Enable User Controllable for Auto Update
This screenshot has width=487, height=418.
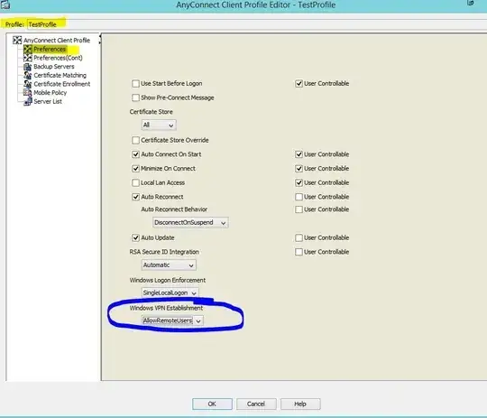click(x=299, y=238)
